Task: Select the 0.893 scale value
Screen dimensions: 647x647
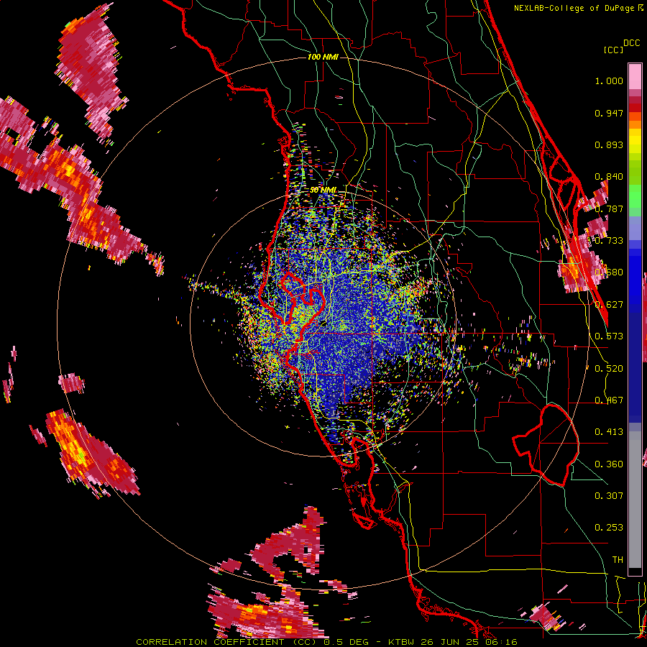Action: (x=609, y=144)
